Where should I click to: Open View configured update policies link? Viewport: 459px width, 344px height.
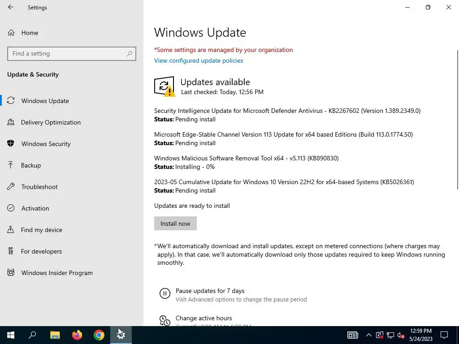pyautogui.click(x=199, y=60)
